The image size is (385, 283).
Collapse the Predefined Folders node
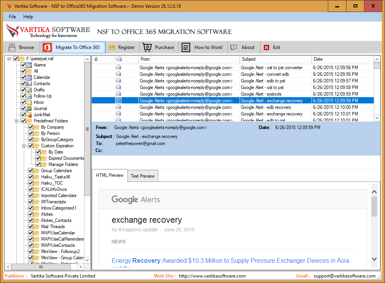(16, 121)
